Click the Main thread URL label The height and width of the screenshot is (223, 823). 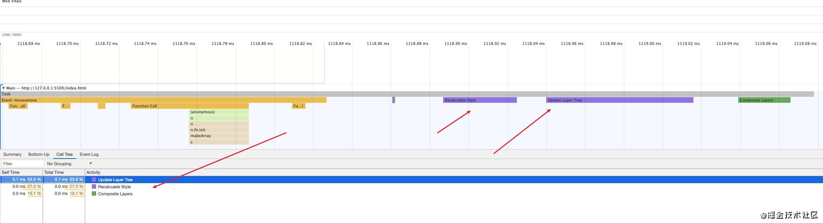click(x=46, y=88)
